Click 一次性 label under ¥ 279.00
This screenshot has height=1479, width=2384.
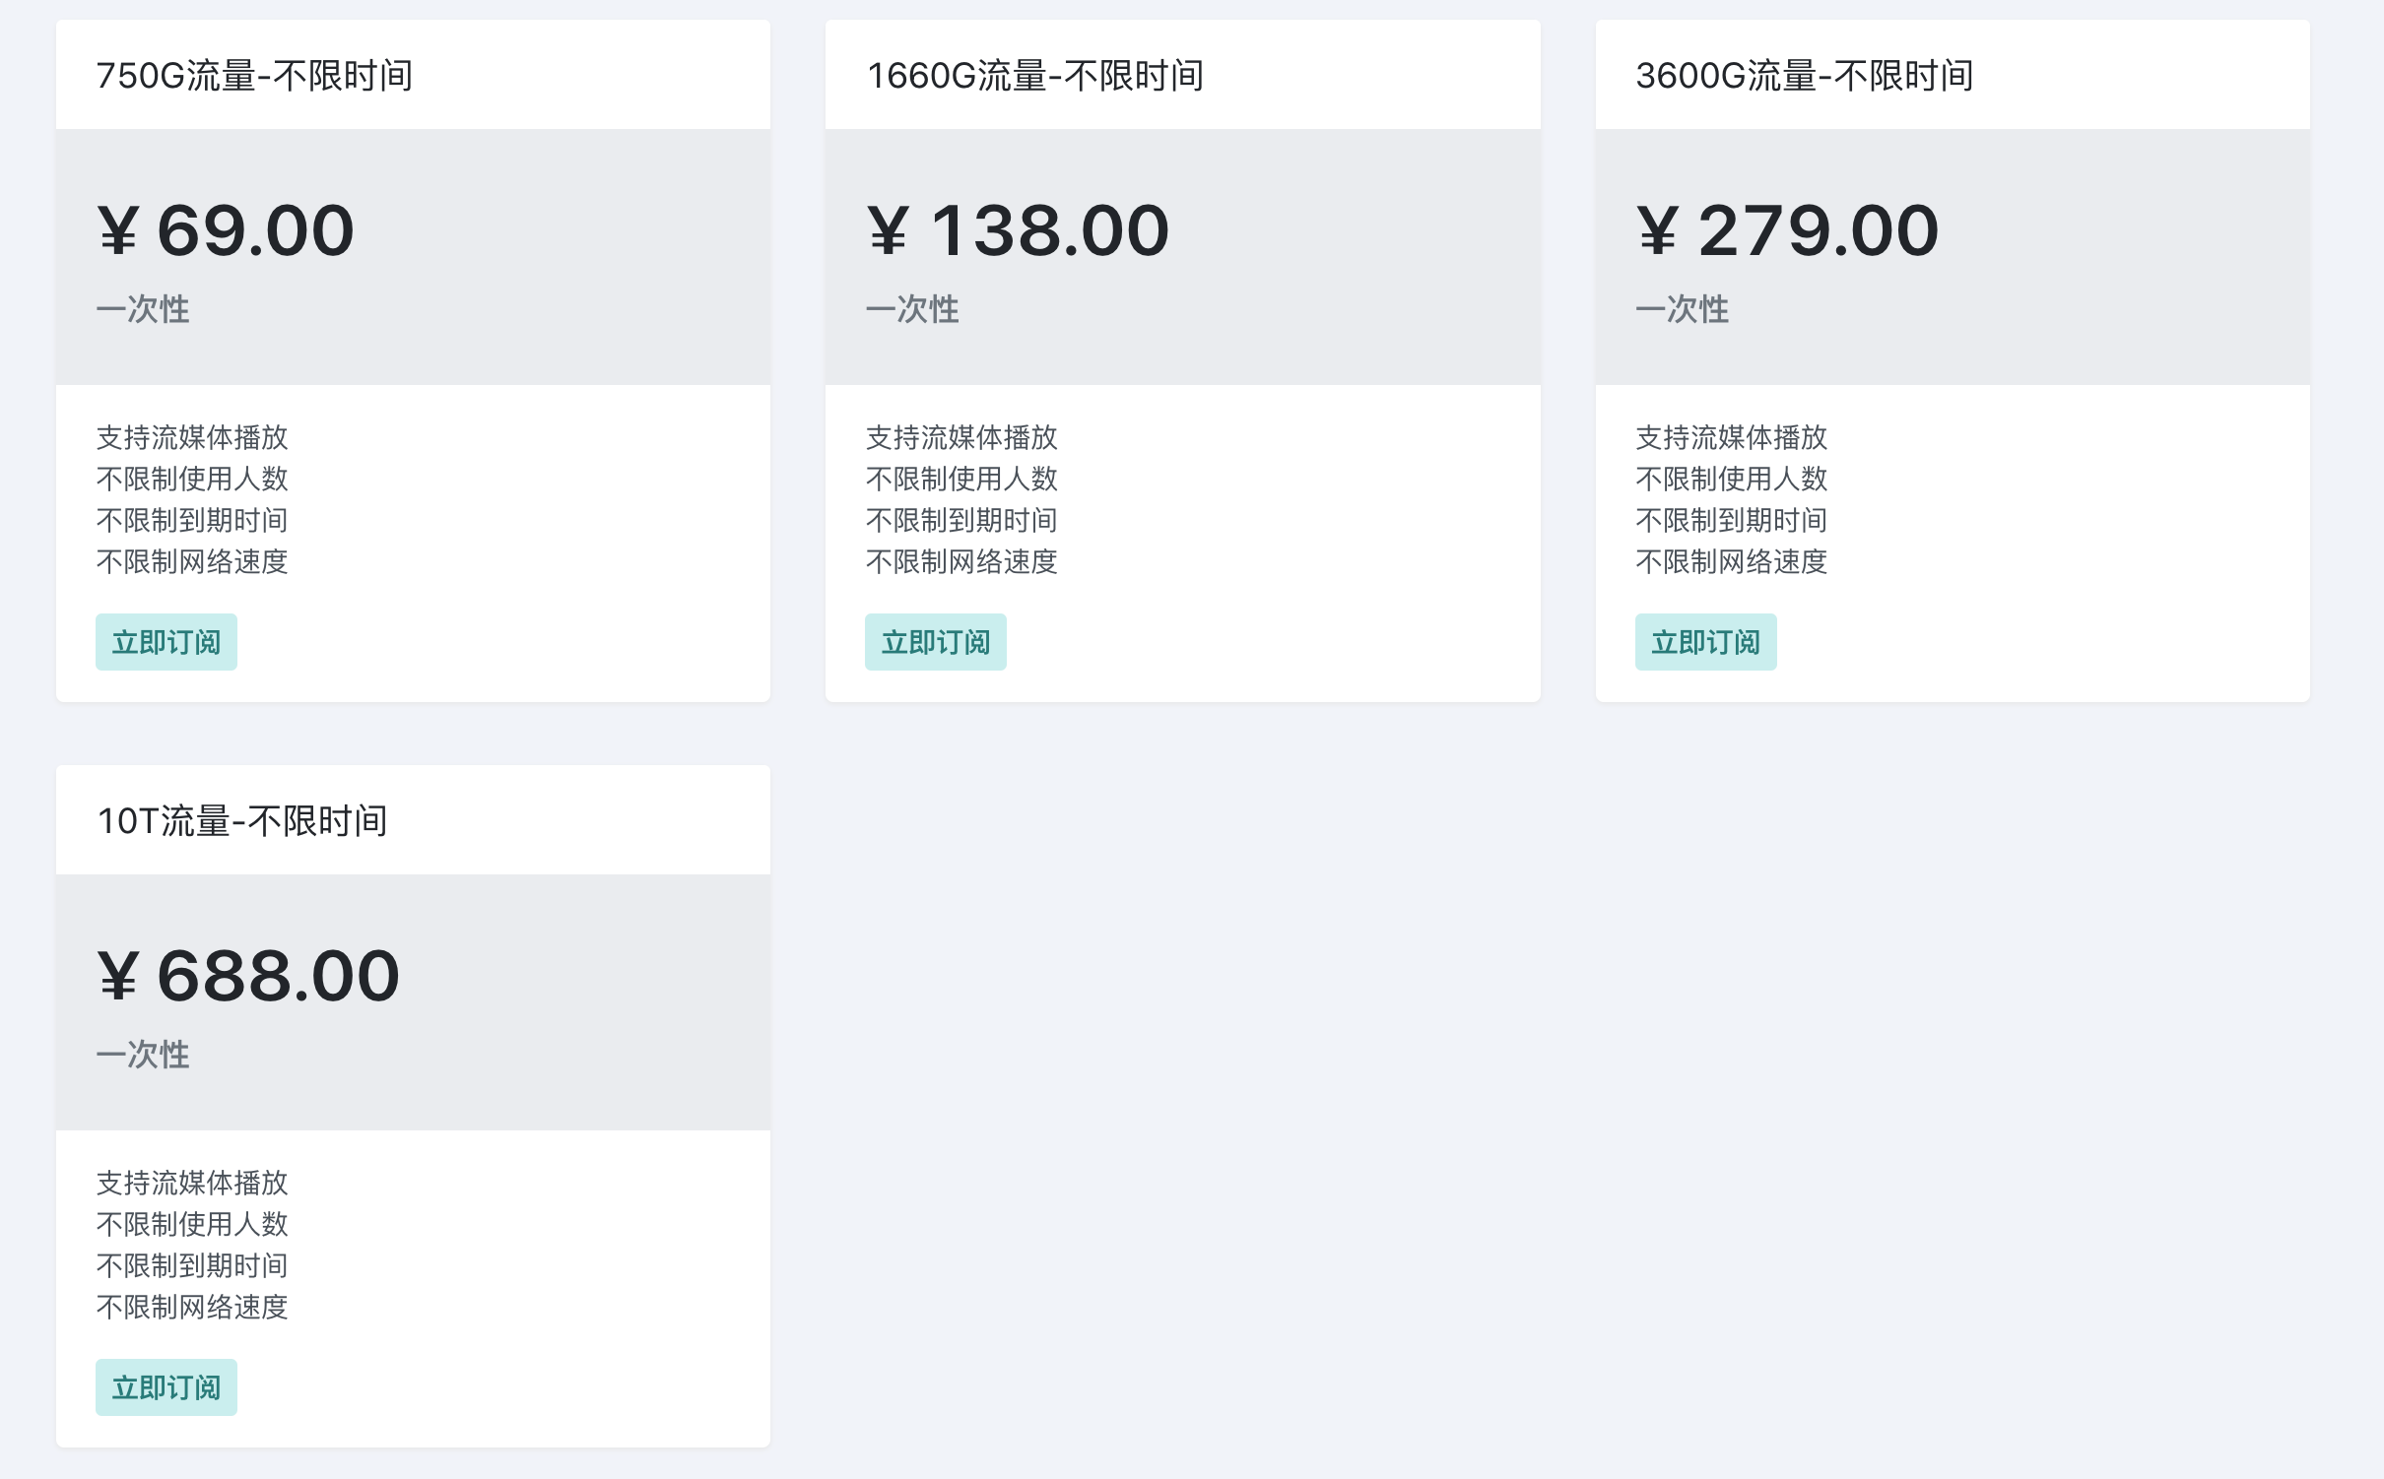pos(1682,309)
